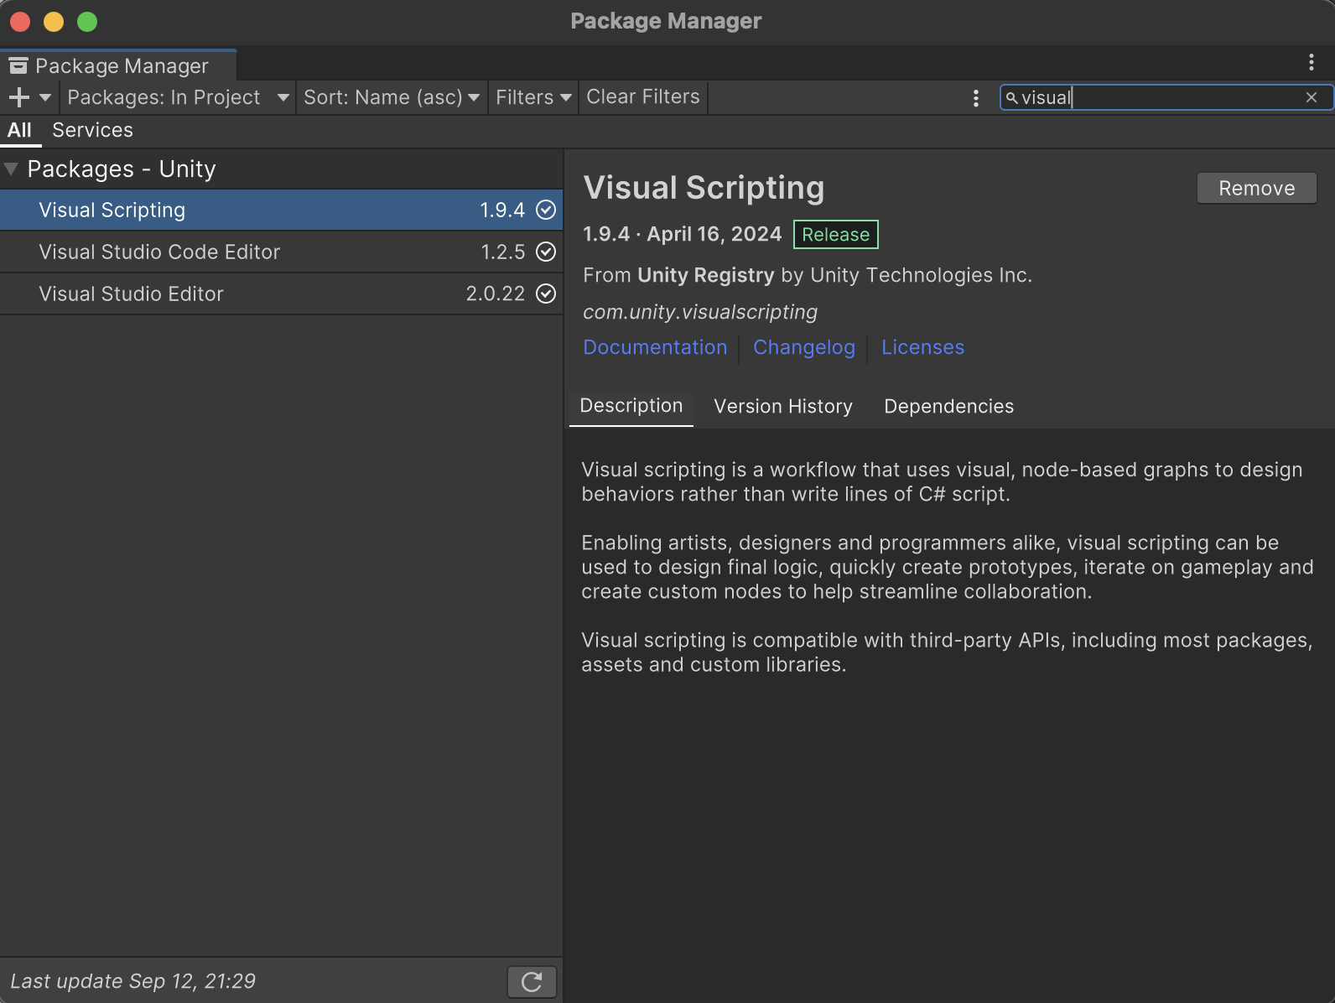Viewport: 1335px width, 1003px height.
Task: Open the window tab kebab menu
Action: coord(1312,62)
